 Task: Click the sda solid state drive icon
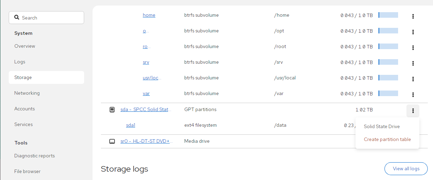pyautogui.click(x=112, y=110)
